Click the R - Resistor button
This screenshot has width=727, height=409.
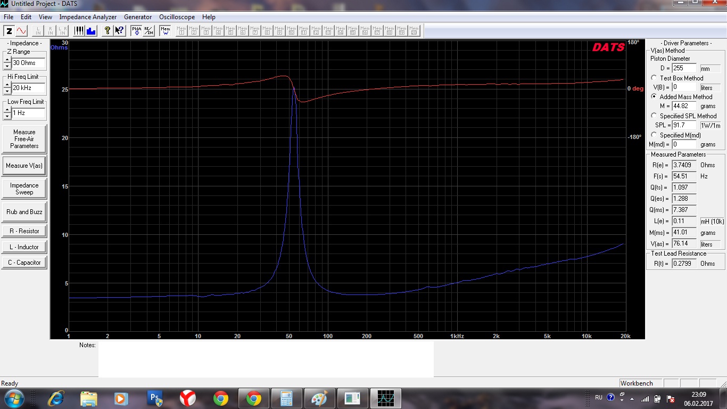[24, 231]
